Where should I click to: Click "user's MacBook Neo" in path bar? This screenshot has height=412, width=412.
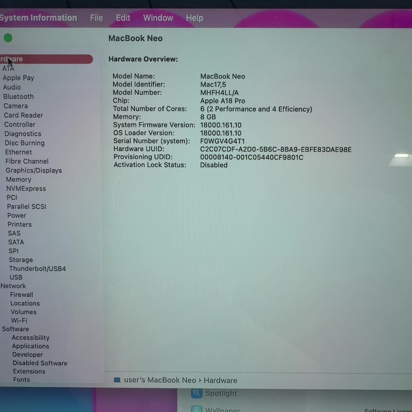coord(160,380)
